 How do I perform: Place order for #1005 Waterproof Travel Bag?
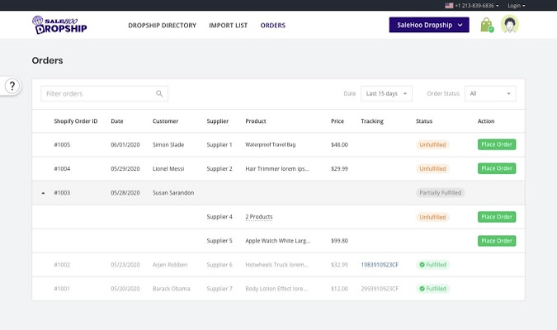(496, 144)
